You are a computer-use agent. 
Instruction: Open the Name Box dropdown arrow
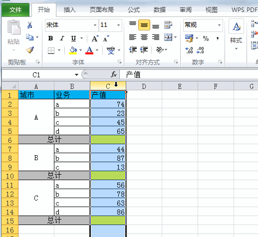(x=76, y=75)
